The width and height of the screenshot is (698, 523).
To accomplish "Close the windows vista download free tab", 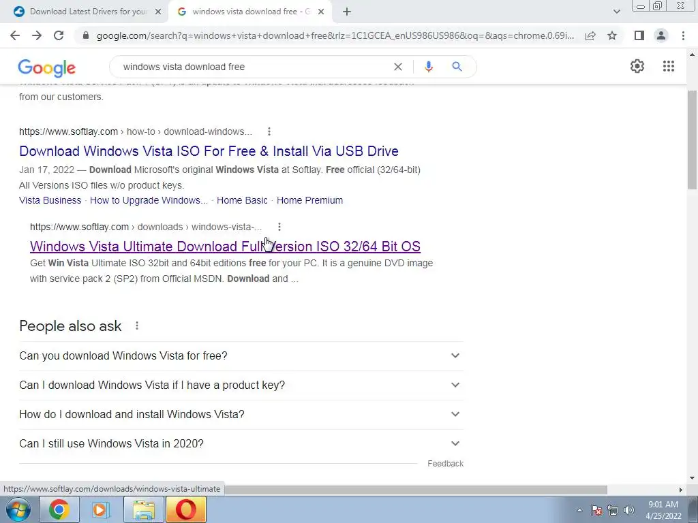I will click(x=321, y=12).
